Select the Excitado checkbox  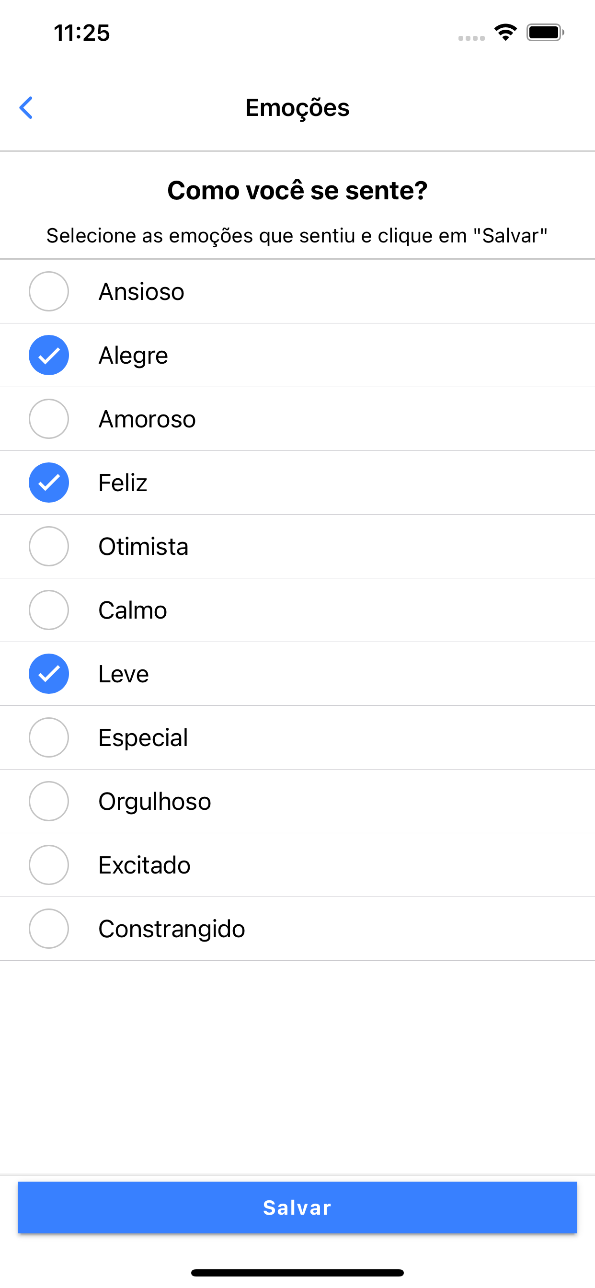pyautogui.click(x=48, y=865)
